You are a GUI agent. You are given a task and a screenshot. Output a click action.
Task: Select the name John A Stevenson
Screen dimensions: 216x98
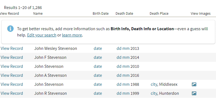(50, 75)
